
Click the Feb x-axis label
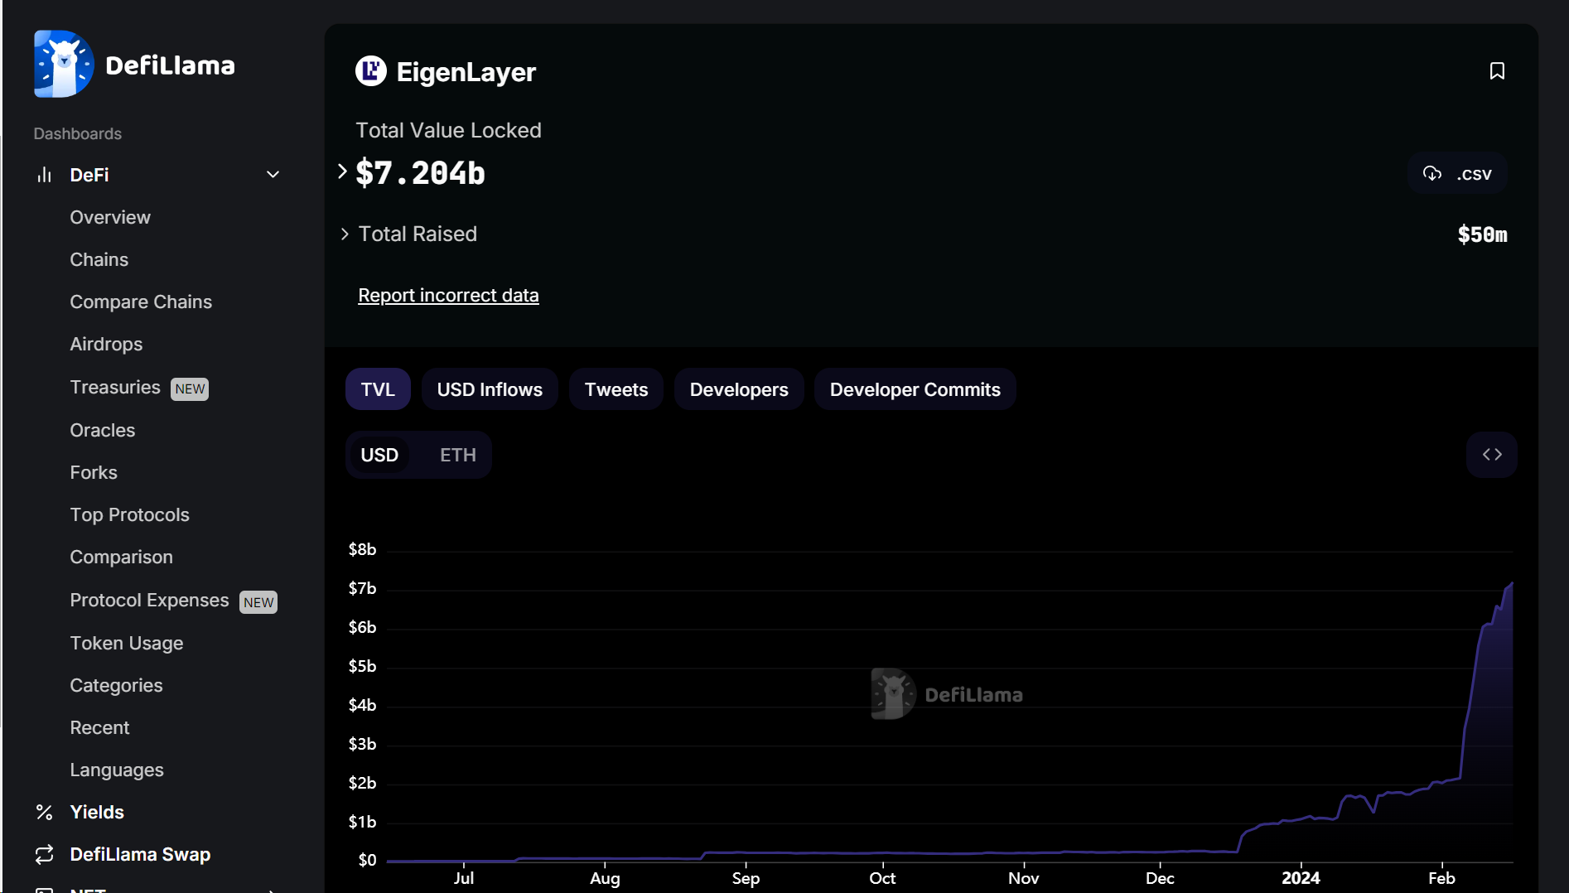pyautogui.click(x=1441, y=879)
